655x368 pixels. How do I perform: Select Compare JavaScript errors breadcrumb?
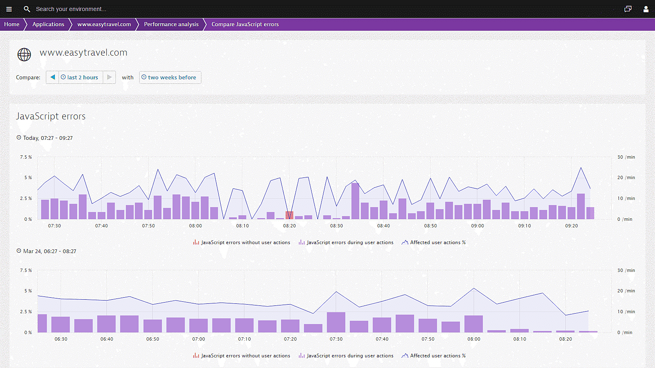click(x=245, y=25)
